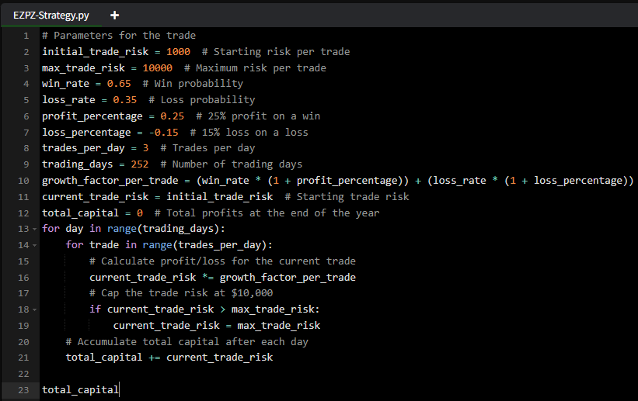The image size is (638, 401).
Task: Click comment 'Accumulate total capital after each day'
Action: coord(187,342)
